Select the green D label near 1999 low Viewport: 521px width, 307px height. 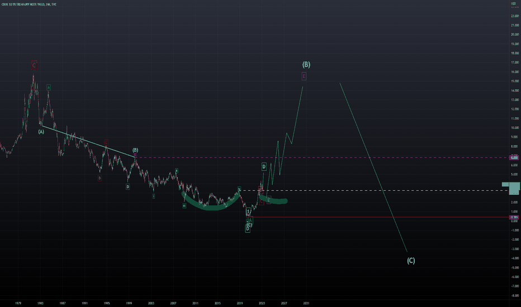pyautogui.click(x=127, y=187)
